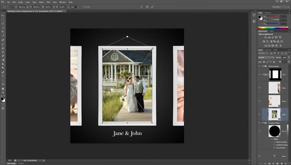Toggle the link between width and height

[54, 7]
